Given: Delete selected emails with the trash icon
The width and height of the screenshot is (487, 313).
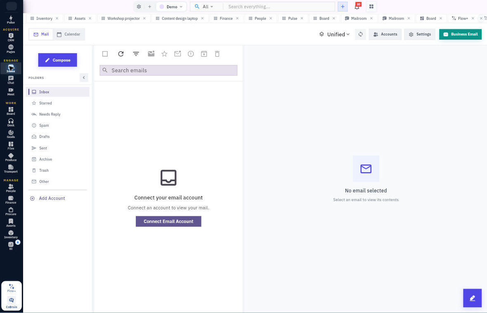Looking at the screenshot, I should click(x=217, y=54).
